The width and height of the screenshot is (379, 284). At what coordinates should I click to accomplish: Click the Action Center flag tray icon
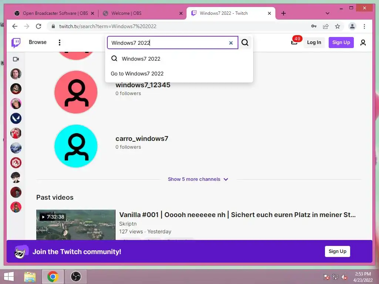click(326, 277)
